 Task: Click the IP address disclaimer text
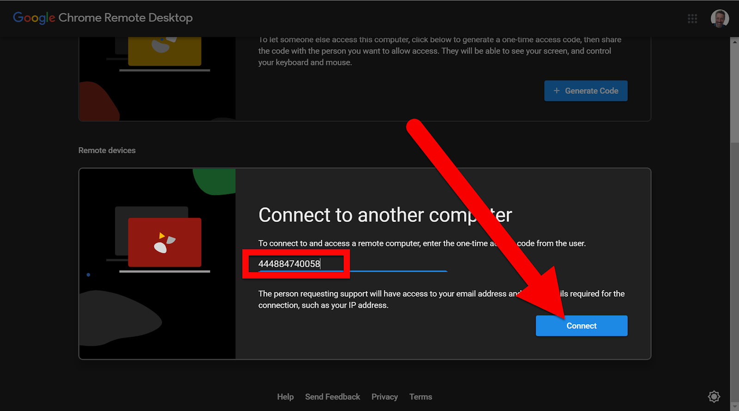click(x=441, y=299)
